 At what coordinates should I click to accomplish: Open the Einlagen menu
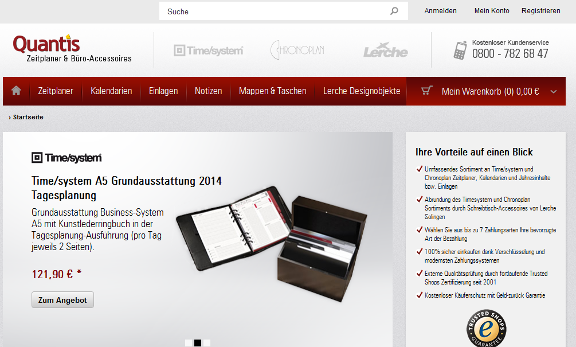coord(163,91)
